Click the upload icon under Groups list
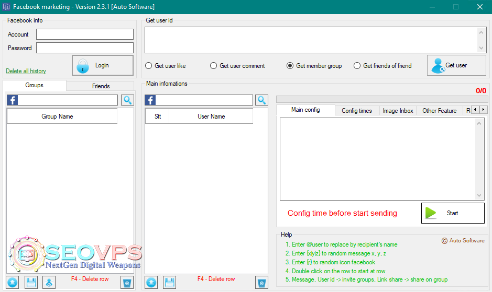This screenshot has width=492, height=292. click(12, 282)
